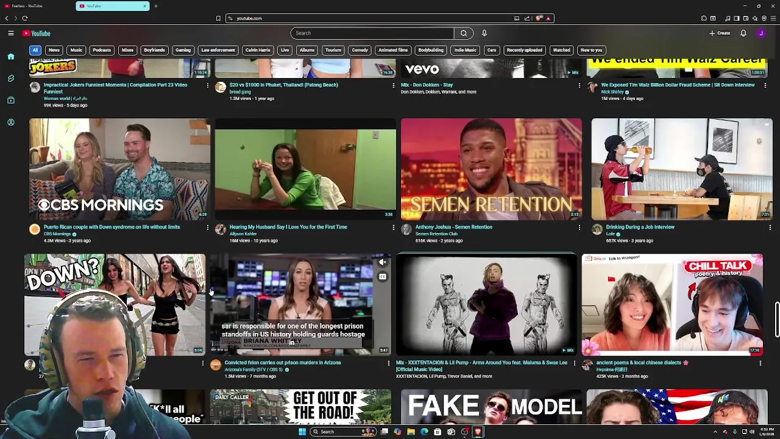Open the Brave Shields lion icon
Screen dimensions: 780x439
coord(539,18)
